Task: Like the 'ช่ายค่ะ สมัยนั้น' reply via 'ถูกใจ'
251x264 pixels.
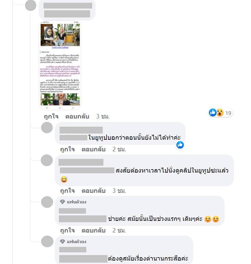Action: tap(67, 230)
